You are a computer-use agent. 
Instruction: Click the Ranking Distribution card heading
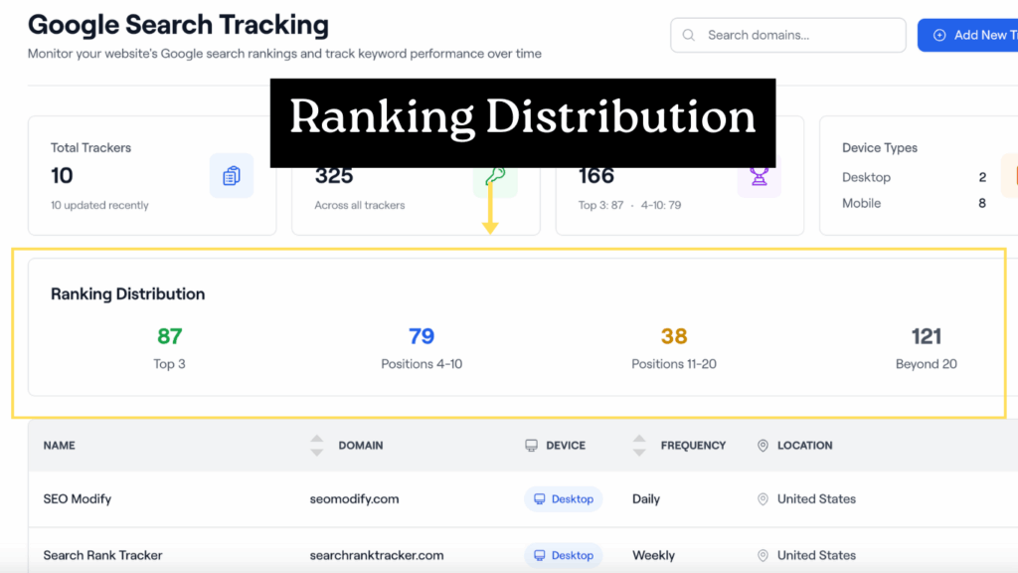128,293
